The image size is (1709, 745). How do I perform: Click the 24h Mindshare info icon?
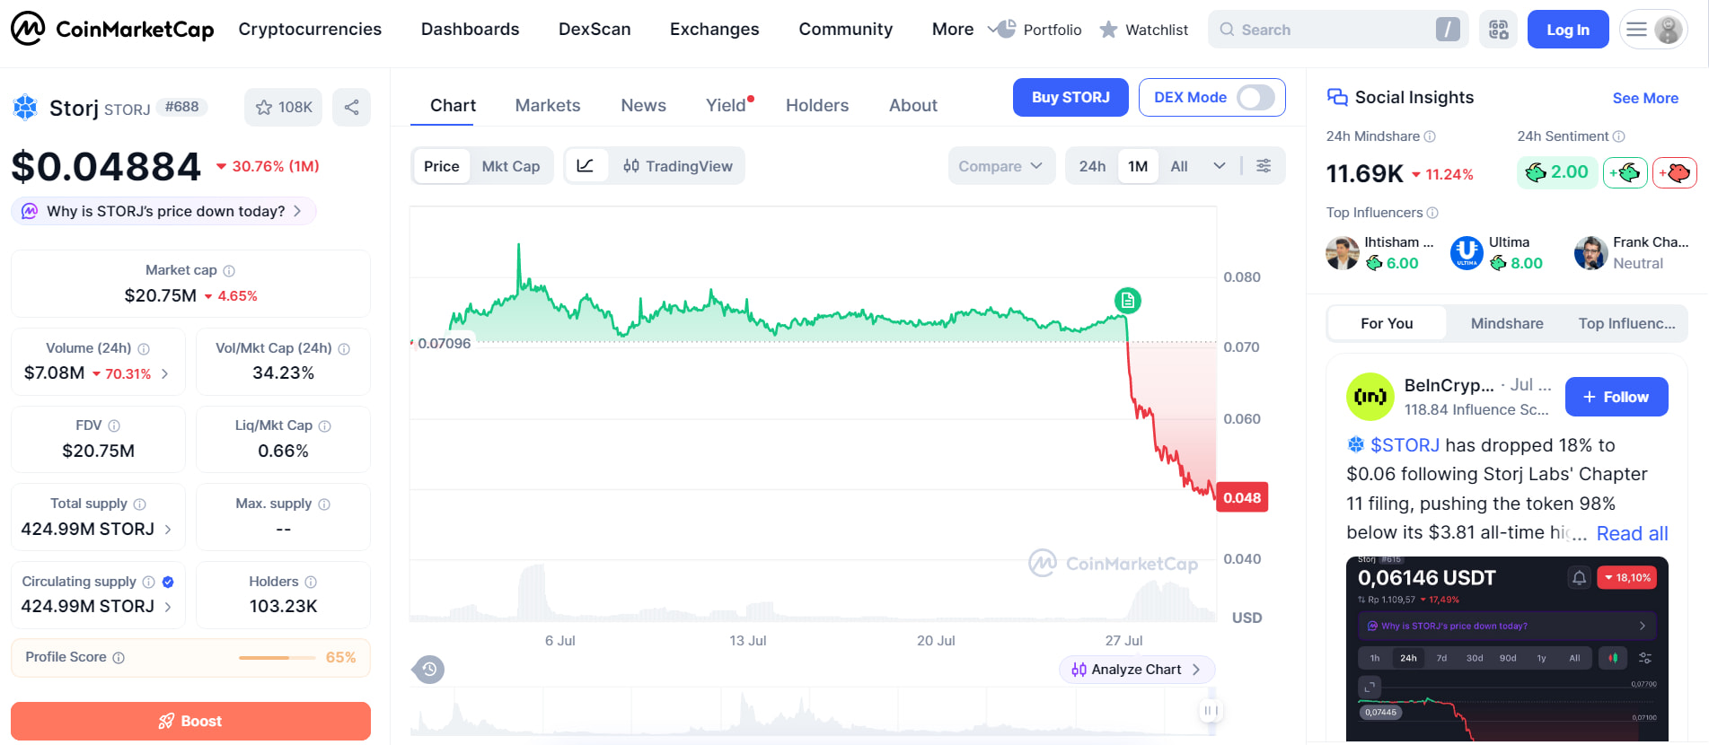pyautogui.click(x=1430, y=136)
